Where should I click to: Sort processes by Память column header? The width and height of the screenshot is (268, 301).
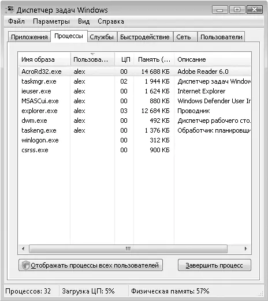click(154, 59)
